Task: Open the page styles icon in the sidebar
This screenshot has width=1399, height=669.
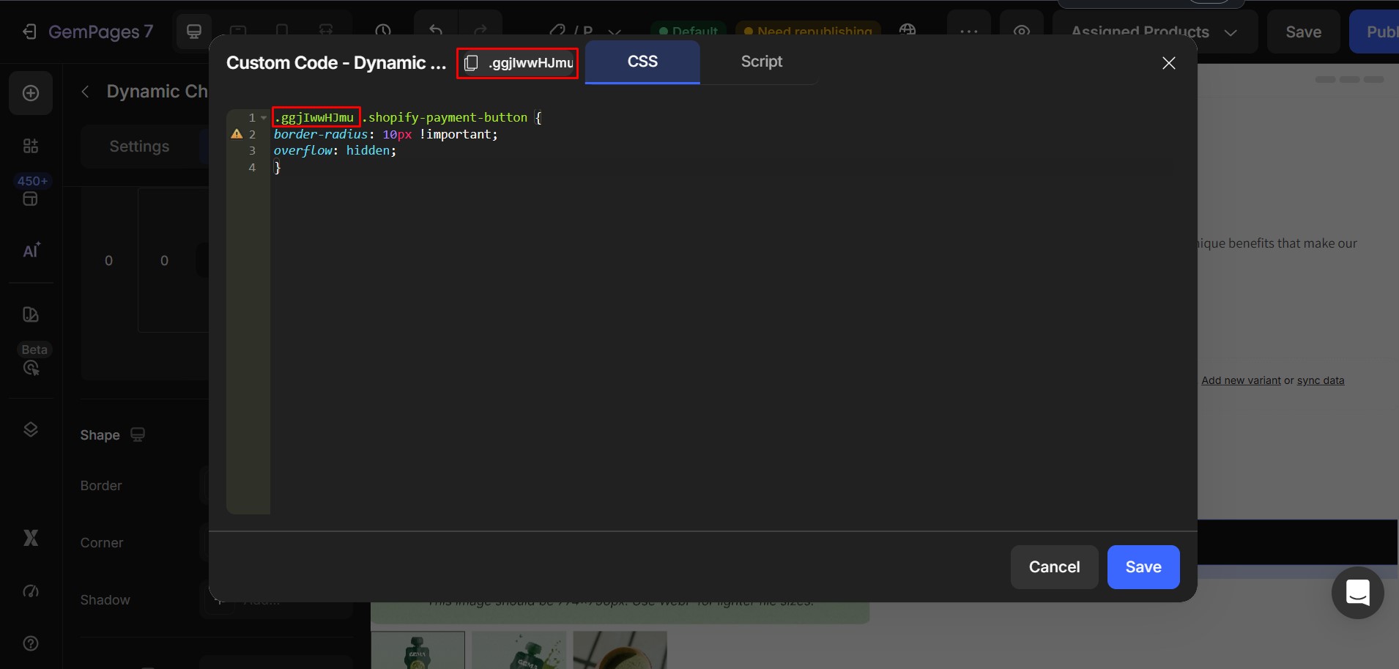Action: 31,314
